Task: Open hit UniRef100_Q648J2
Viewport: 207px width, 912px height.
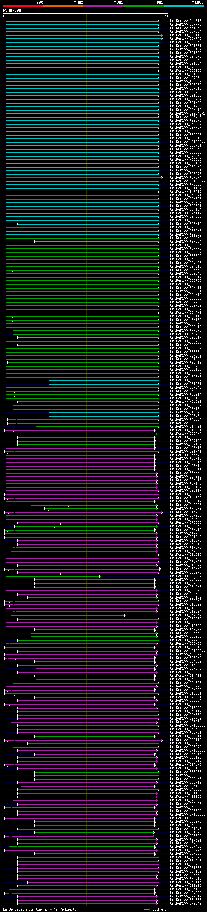Action: pyautogui.click(x=186, y=661)
